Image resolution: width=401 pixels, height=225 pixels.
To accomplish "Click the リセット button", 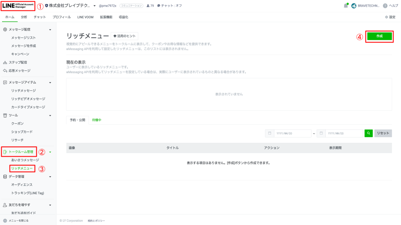I will 383,133.
